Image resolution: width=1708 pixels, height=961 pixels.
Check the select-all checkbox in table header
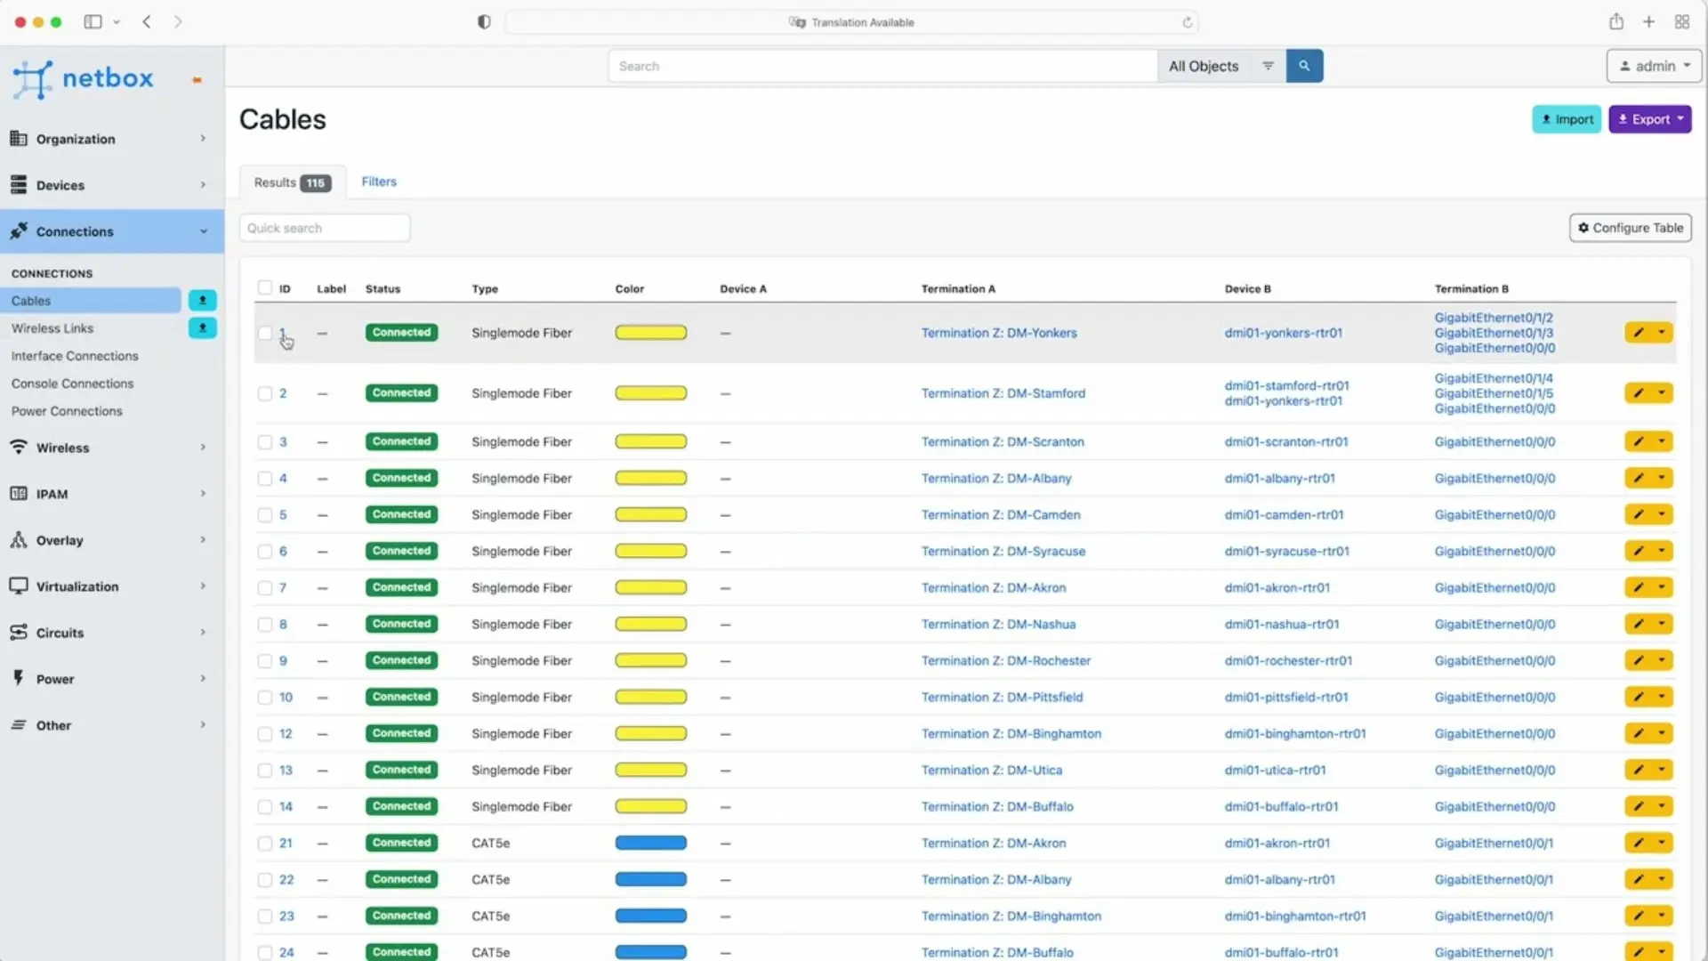265,287
